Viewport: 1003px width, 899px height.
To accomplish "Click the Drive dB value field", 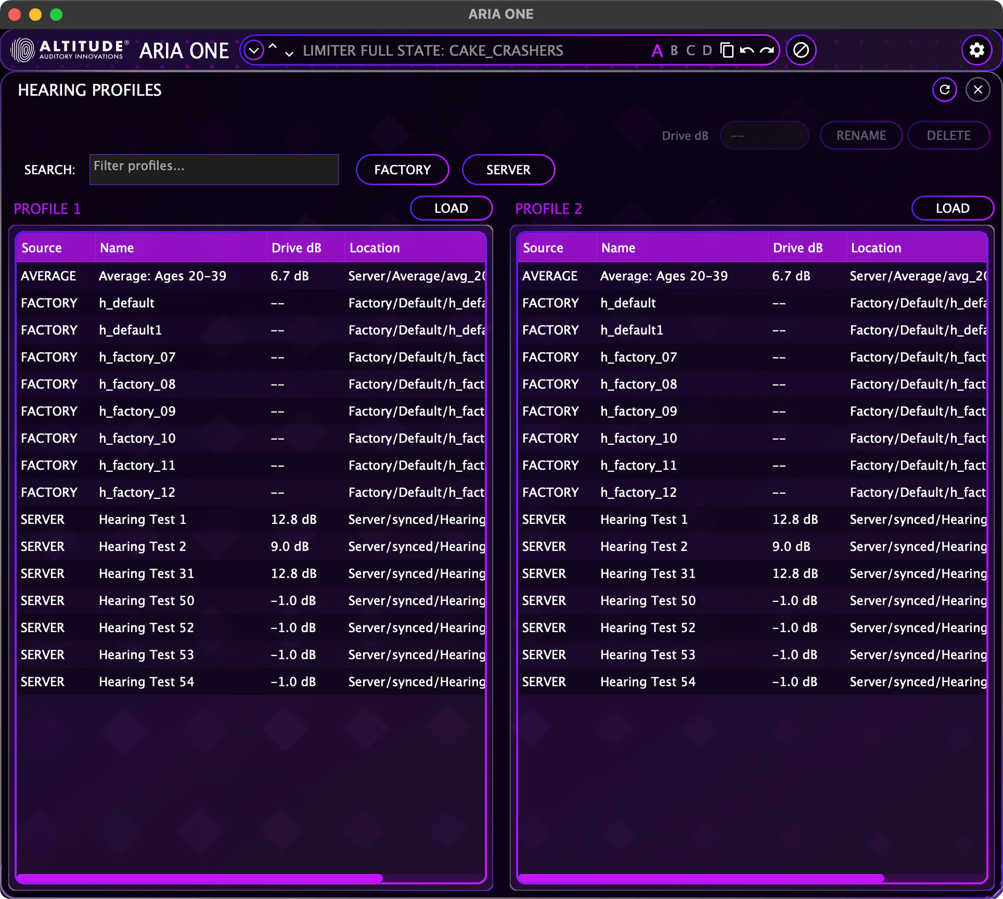I will (x=765, y=136).
